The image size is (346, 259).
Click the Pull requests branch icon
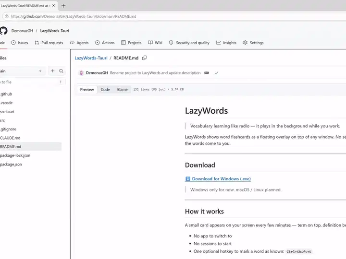point(37,43)
